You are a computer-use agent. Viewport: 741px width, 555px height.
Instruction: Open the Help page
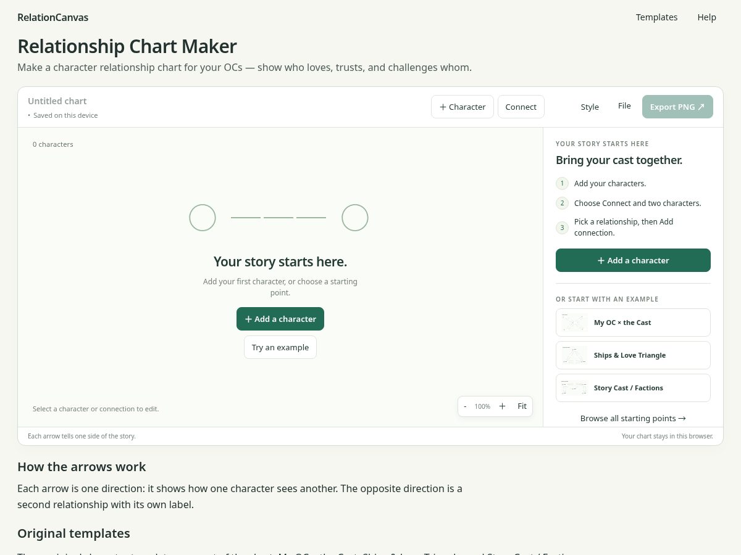pyautogui.click(x=706, y=17)
